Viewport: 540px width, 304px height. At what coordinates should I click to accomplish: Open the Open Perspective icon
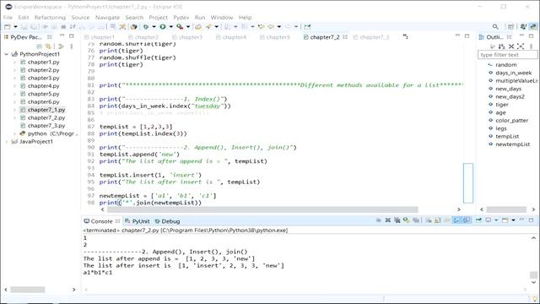(510, 26)
